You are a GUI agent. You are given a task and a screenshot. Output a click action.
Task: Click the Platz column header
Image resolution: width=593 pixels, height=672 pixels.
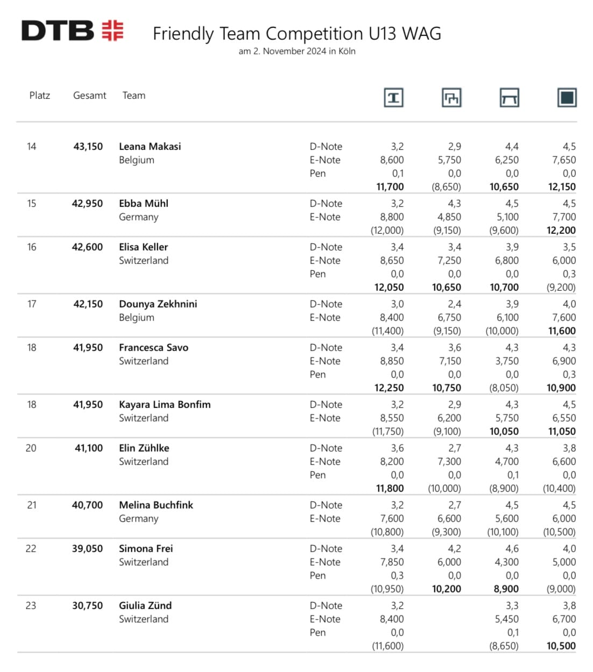tap(40, 96)
